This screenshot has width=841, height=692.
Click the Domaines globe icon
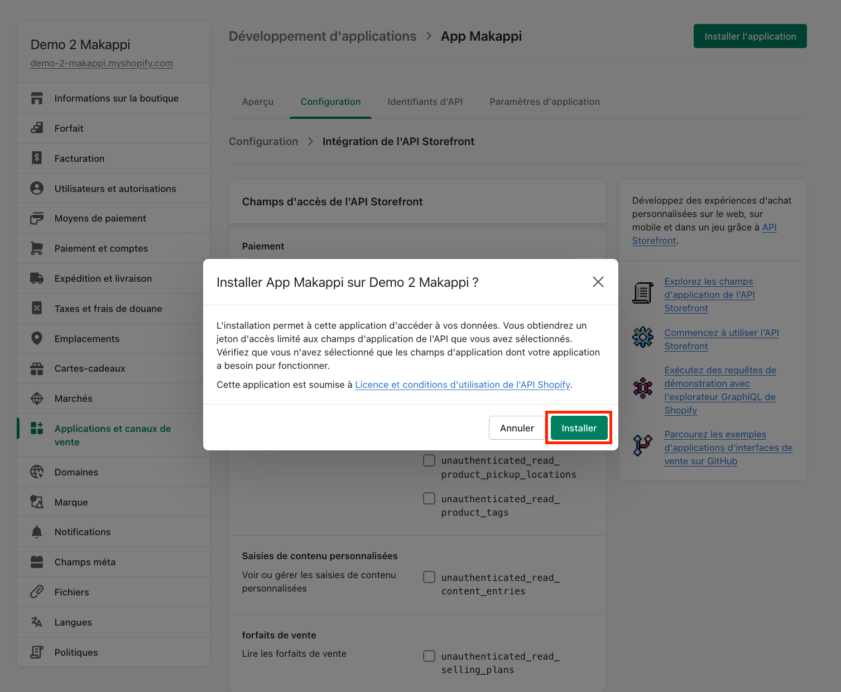37,472
